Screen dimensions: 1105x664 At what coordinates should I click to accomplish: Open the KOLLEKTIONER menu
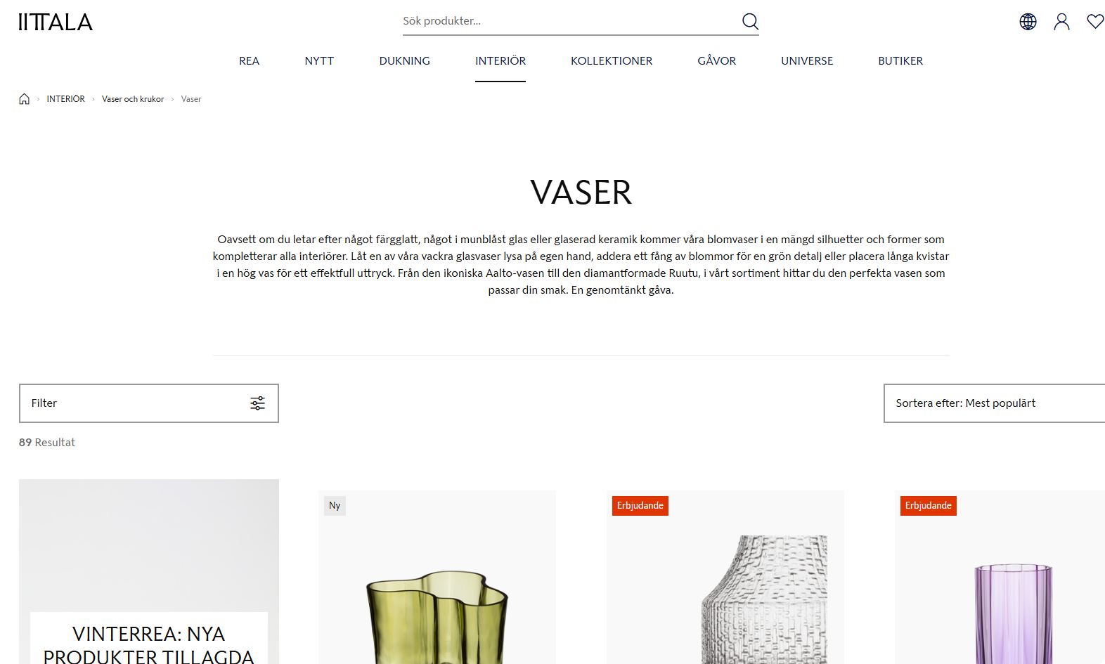(612, 61)
